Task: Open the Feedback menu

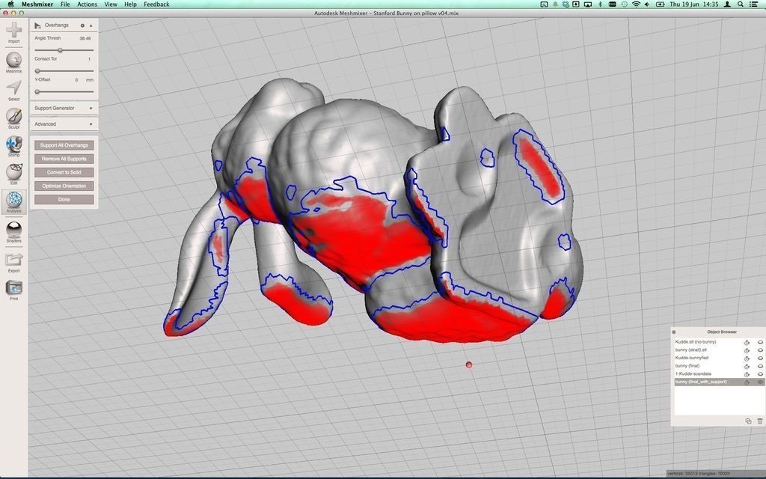Action: pyautogui.click(x=156, y=4)
